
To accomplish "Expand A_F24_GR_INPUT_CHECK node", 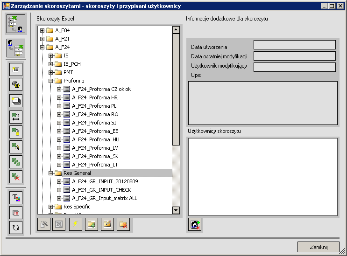I will 59,190.
